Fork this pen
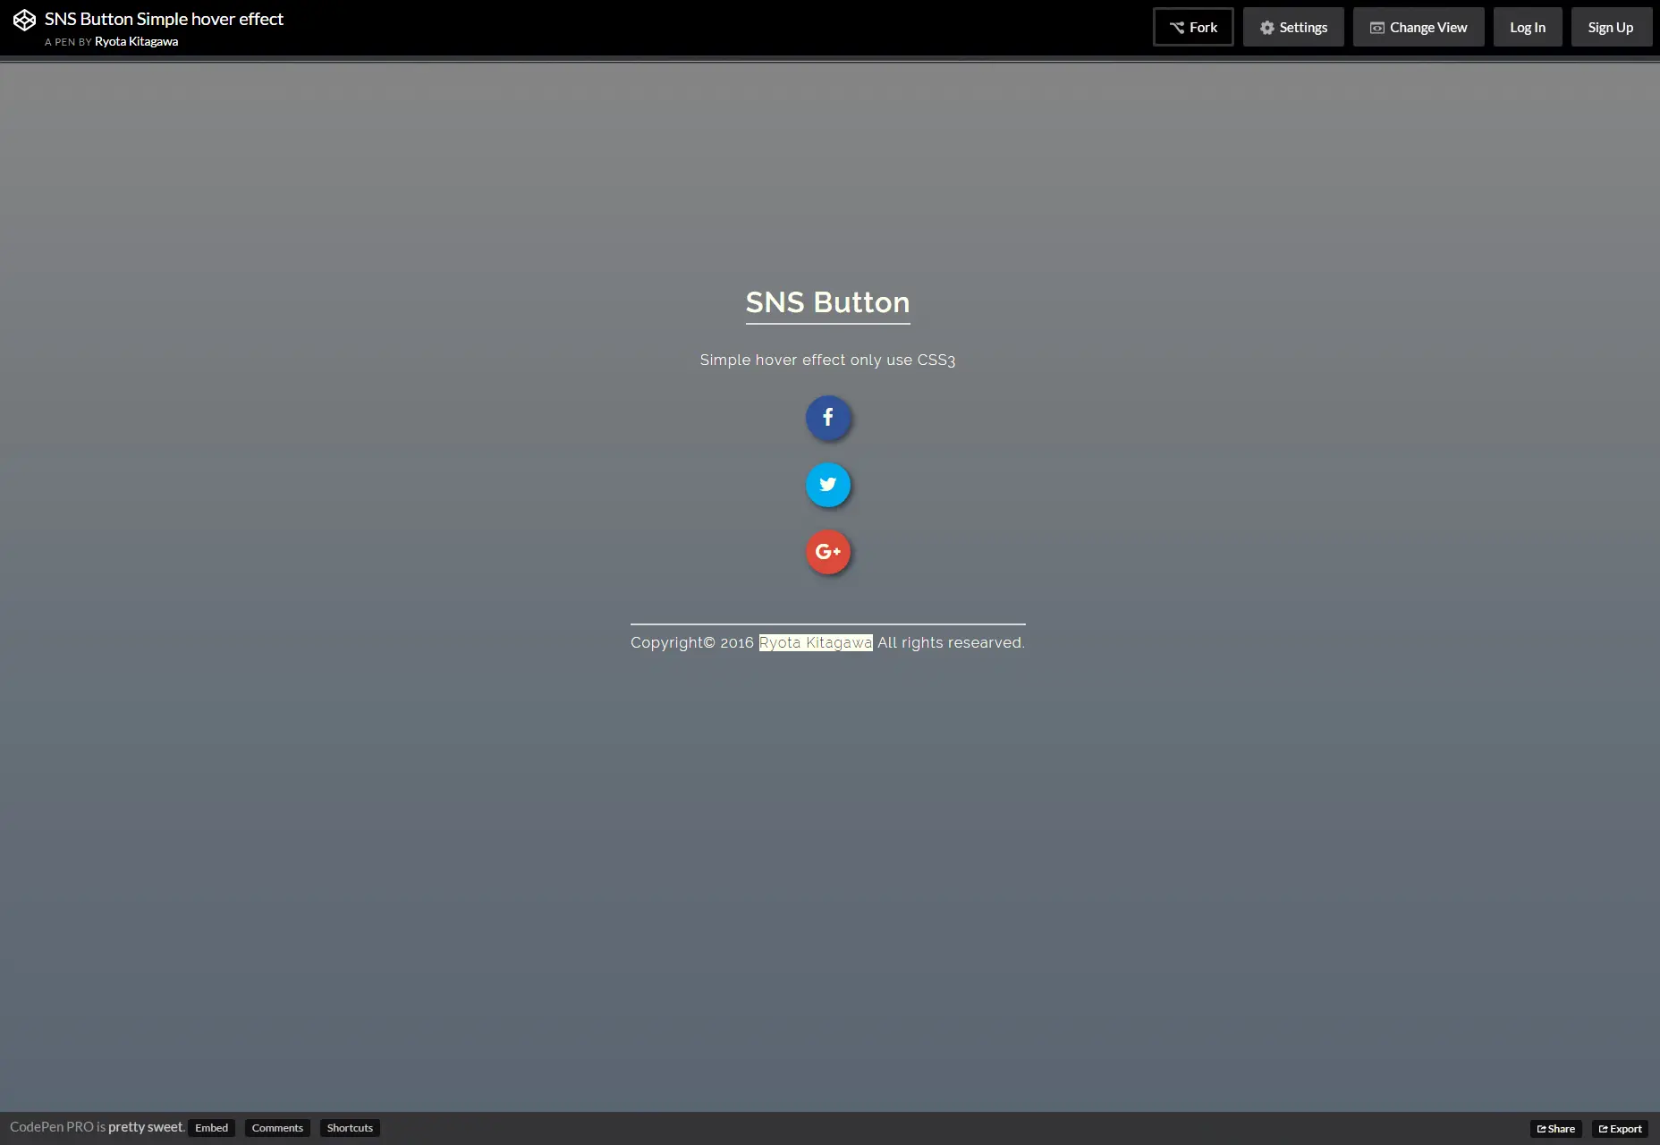 click(1193, 26)
